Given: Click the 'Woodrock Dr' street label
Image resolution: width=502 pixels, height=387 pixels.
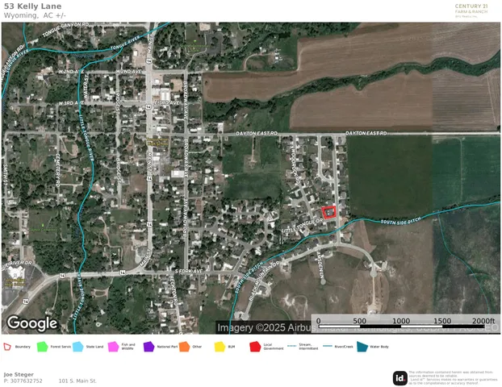Looking at the screenshot, I should (295, 168).
